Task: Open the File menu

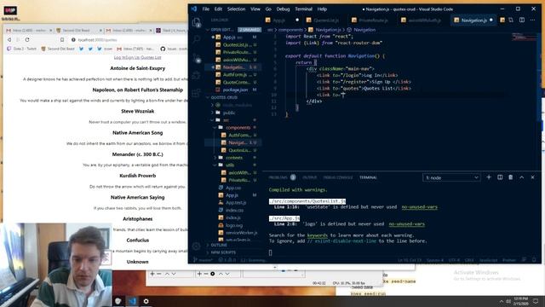Action: tap(206, 9)
